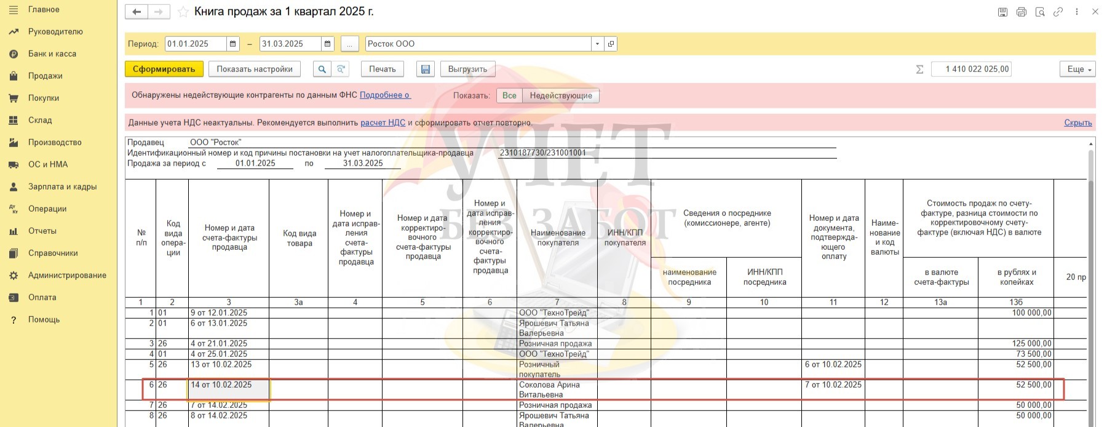
Task: Click the Руководителю chart icon
Action: [x=14, y=31]
